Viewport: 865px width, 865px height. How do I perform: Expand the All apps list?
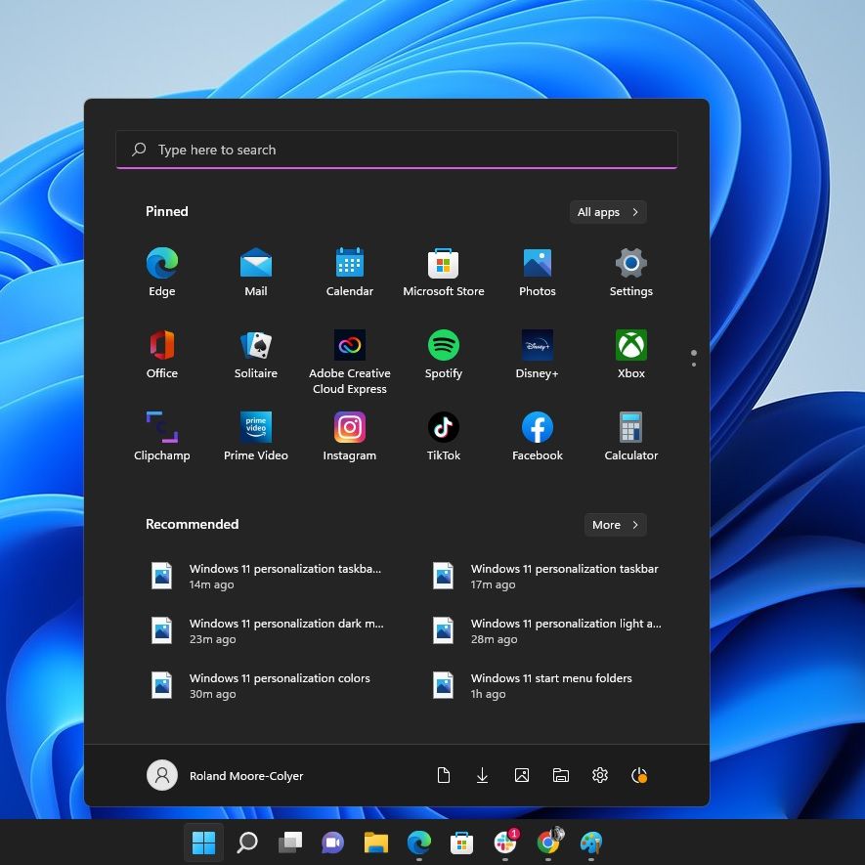click(x=608, y=212)
